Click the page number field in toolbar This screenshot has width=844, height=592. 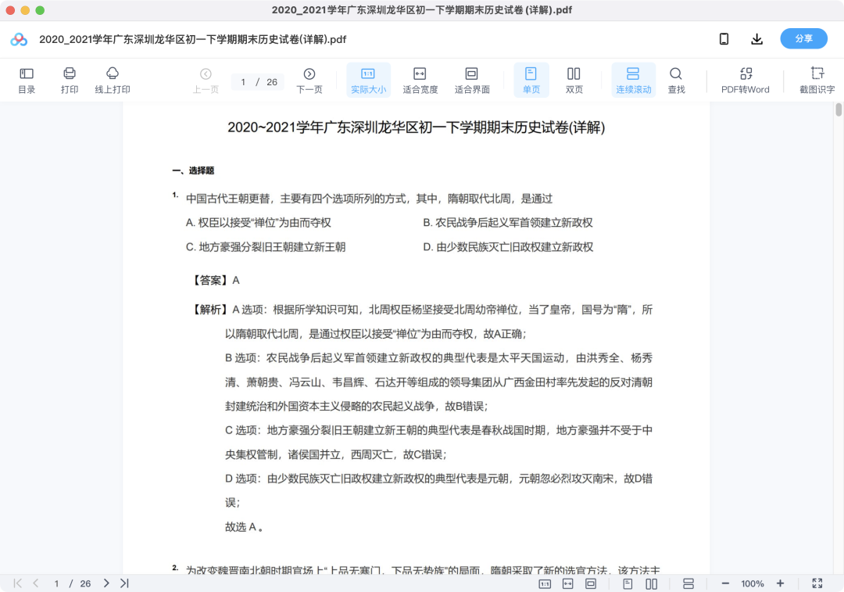pyautogui.click(x=244, y=82)
